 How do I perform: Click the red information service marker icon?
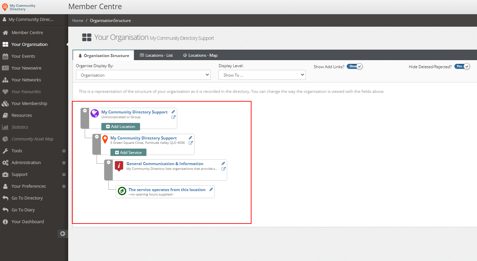click(x=119, y=165)
